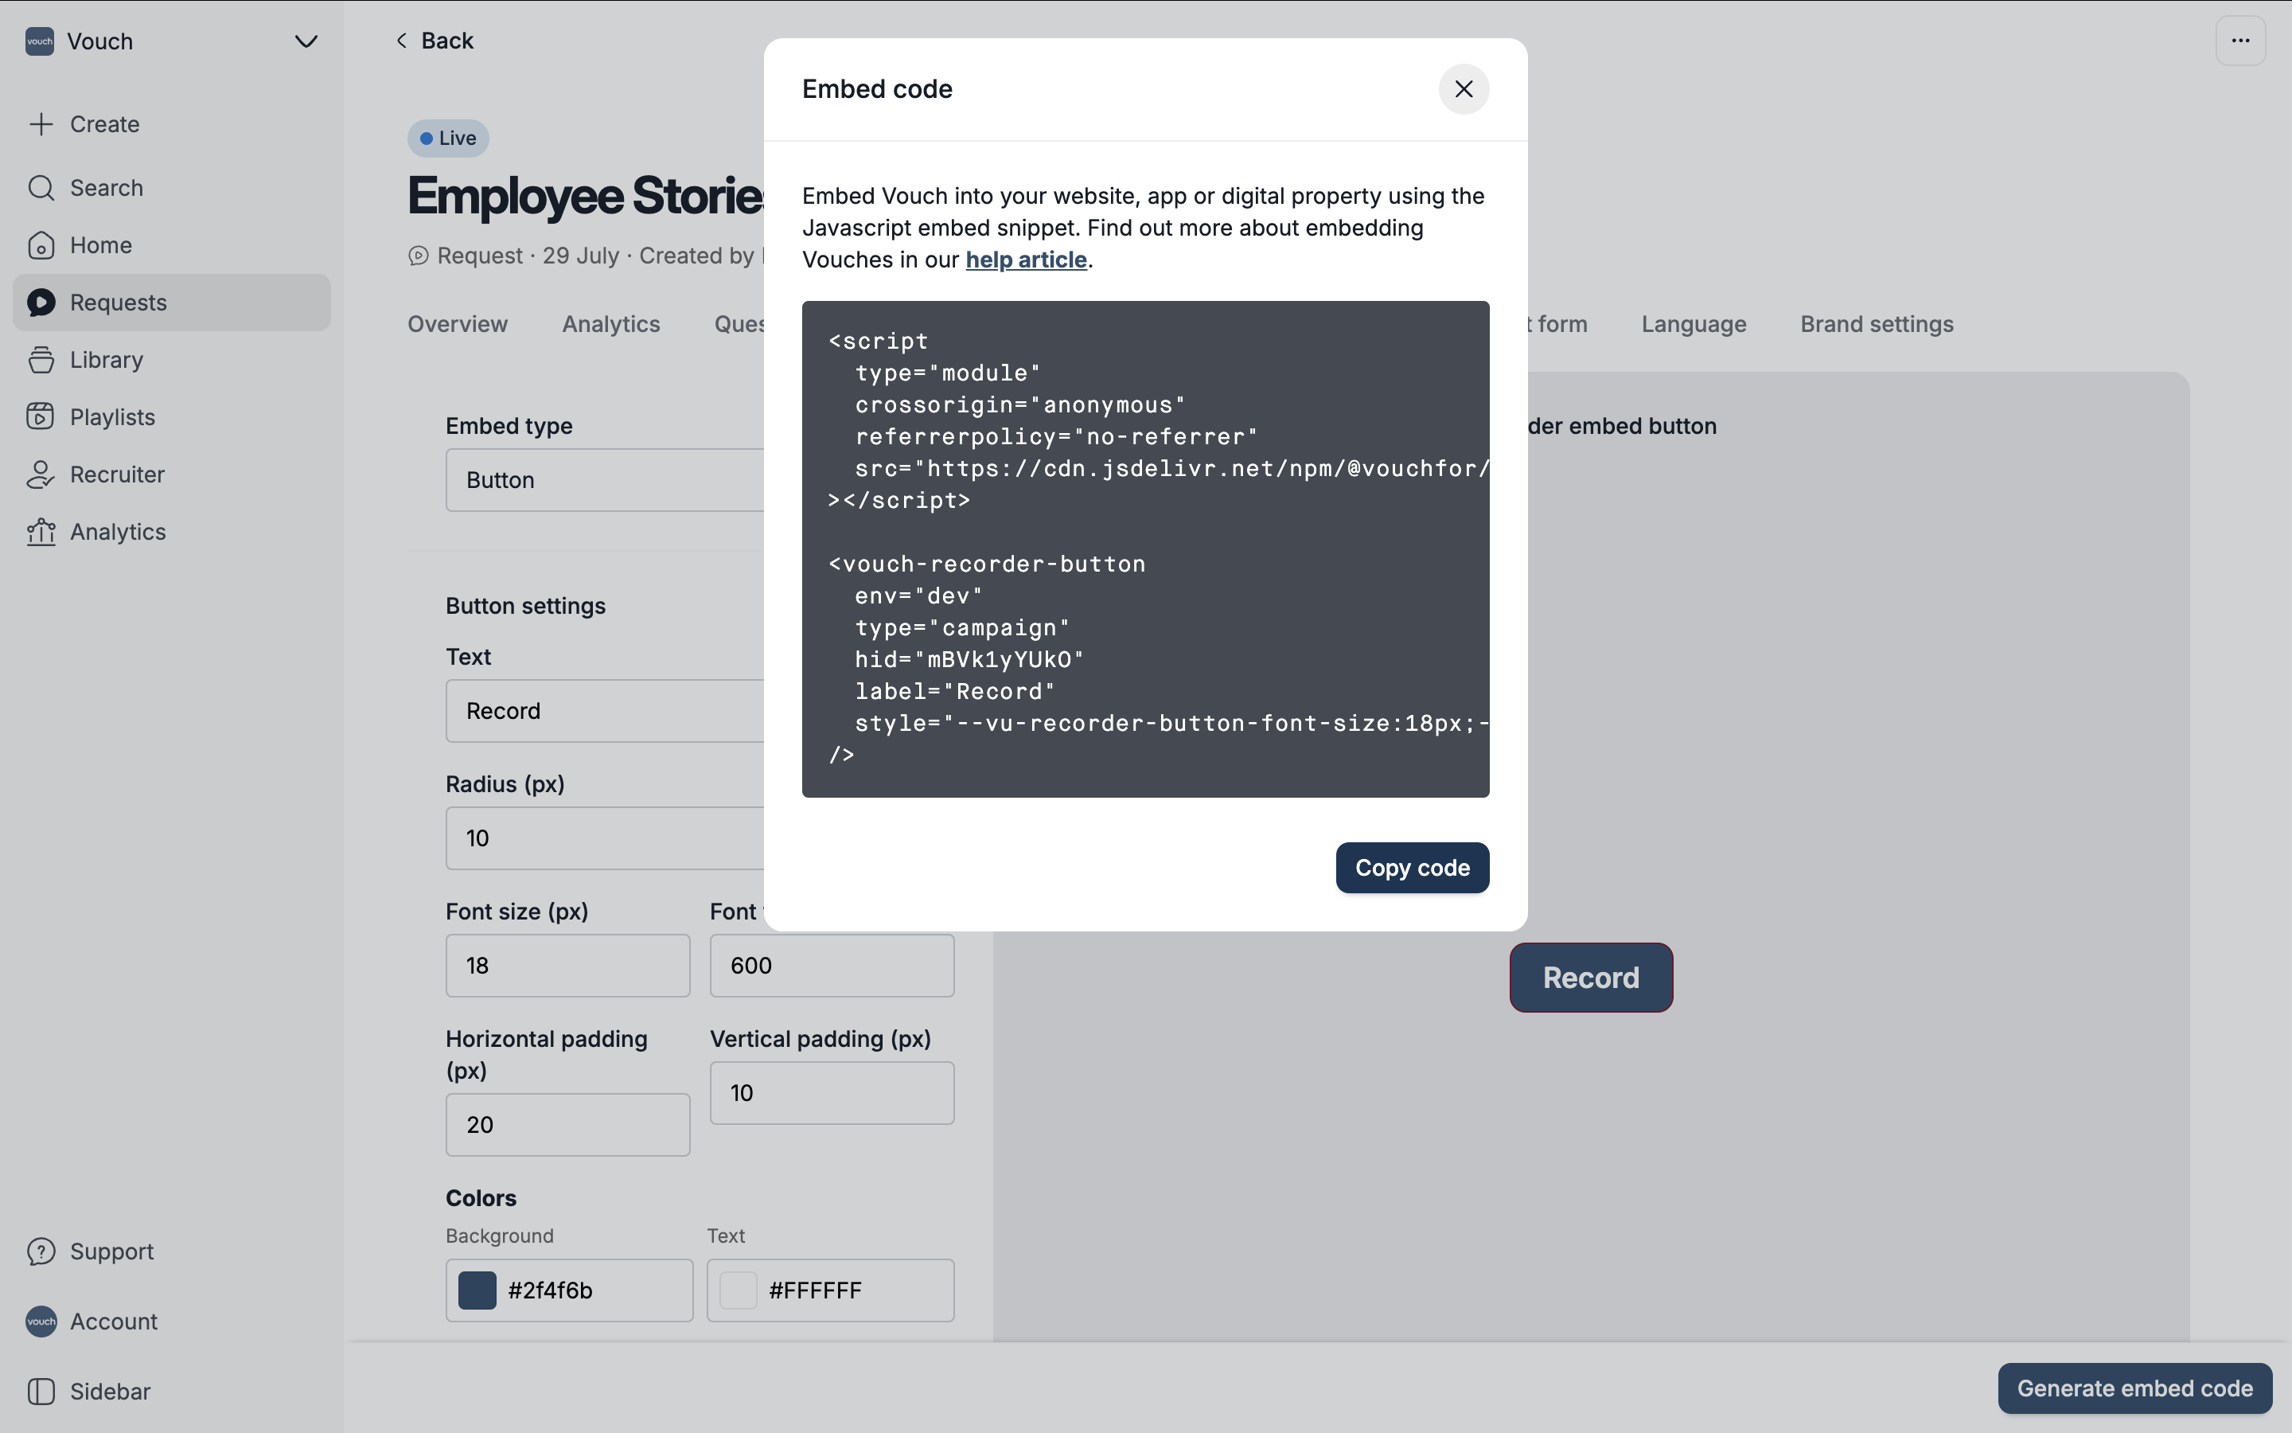Image resolution: width=2292 pixels, height=1433 pixels.
Task: Open the Analytics chart icon in sidebar
Action: (x=41, y=532)
